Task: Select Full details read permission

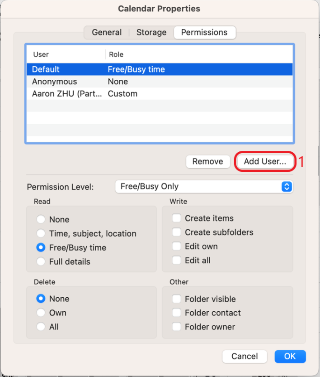Action: pos(41,261)
